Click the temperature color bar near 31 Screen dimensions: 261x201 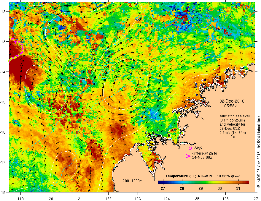coord(238,182)
